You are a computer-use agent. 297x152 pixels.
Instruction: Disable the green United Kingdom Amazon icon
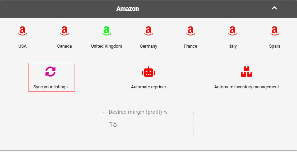107,31
